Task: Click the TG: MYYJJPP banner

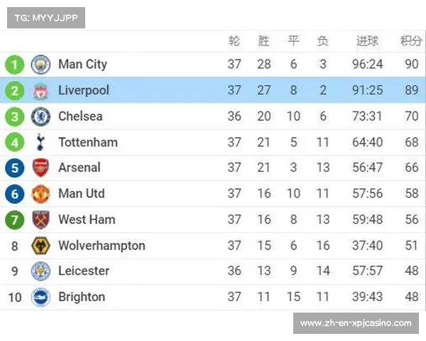Action: coord(46,18)
